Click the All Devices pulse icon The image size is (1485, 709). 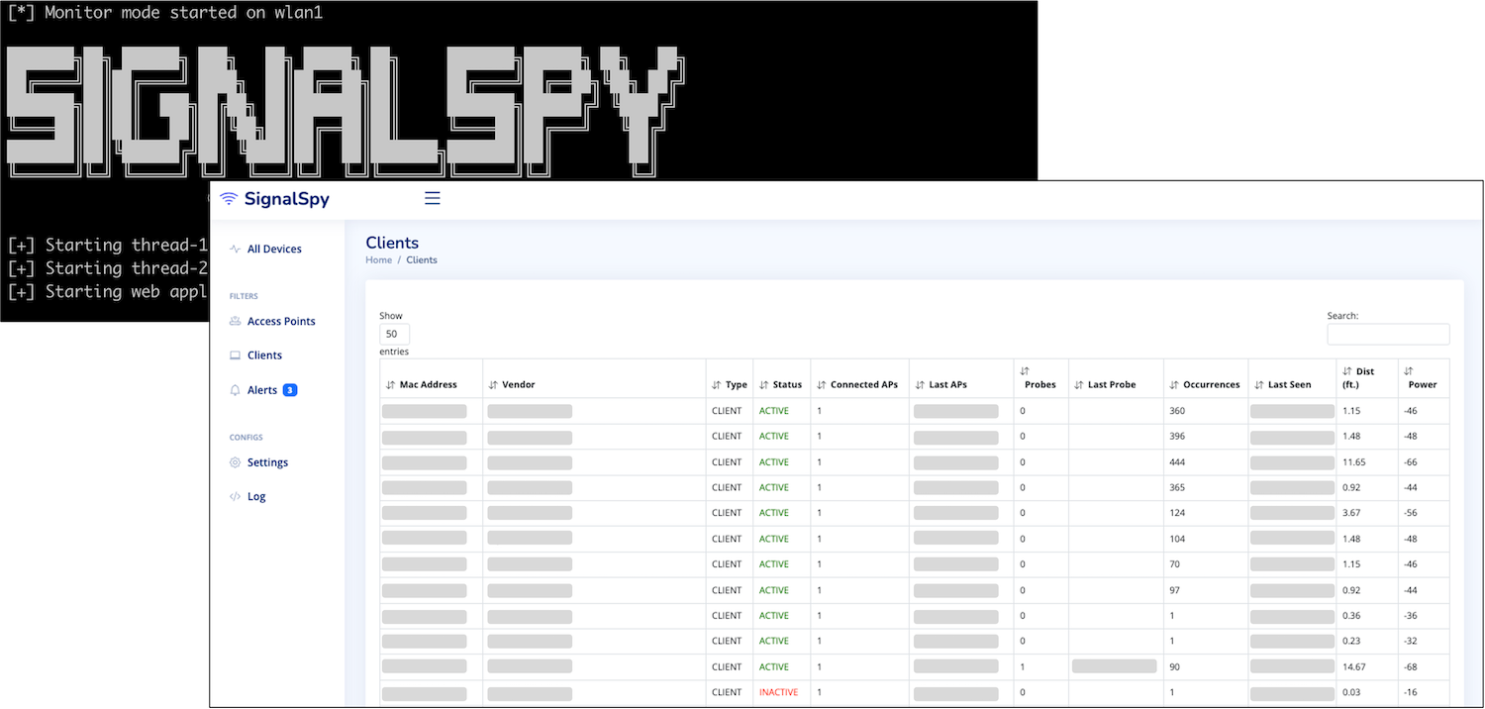tap(235, 250)
